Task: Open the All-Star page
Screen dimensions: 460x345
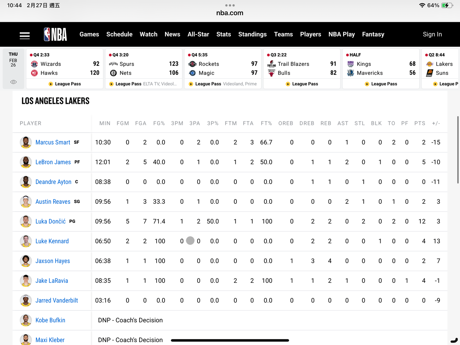Action: click(198, 34)
